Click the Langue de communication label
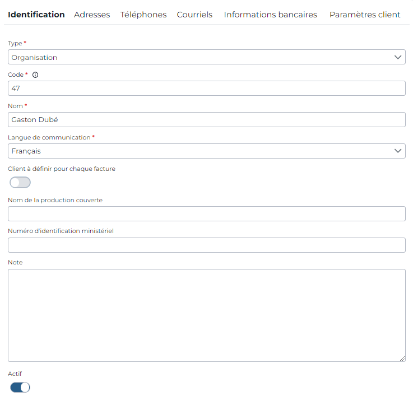Image resolution: width=413 pixels, height=400 pixels. coord(49,137)
